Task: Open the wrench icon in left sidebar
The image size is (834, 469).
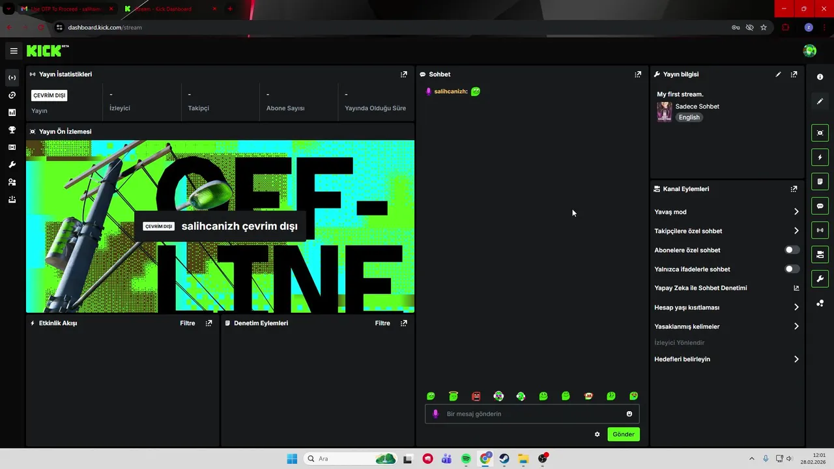Action: click(x=12, y=165)
